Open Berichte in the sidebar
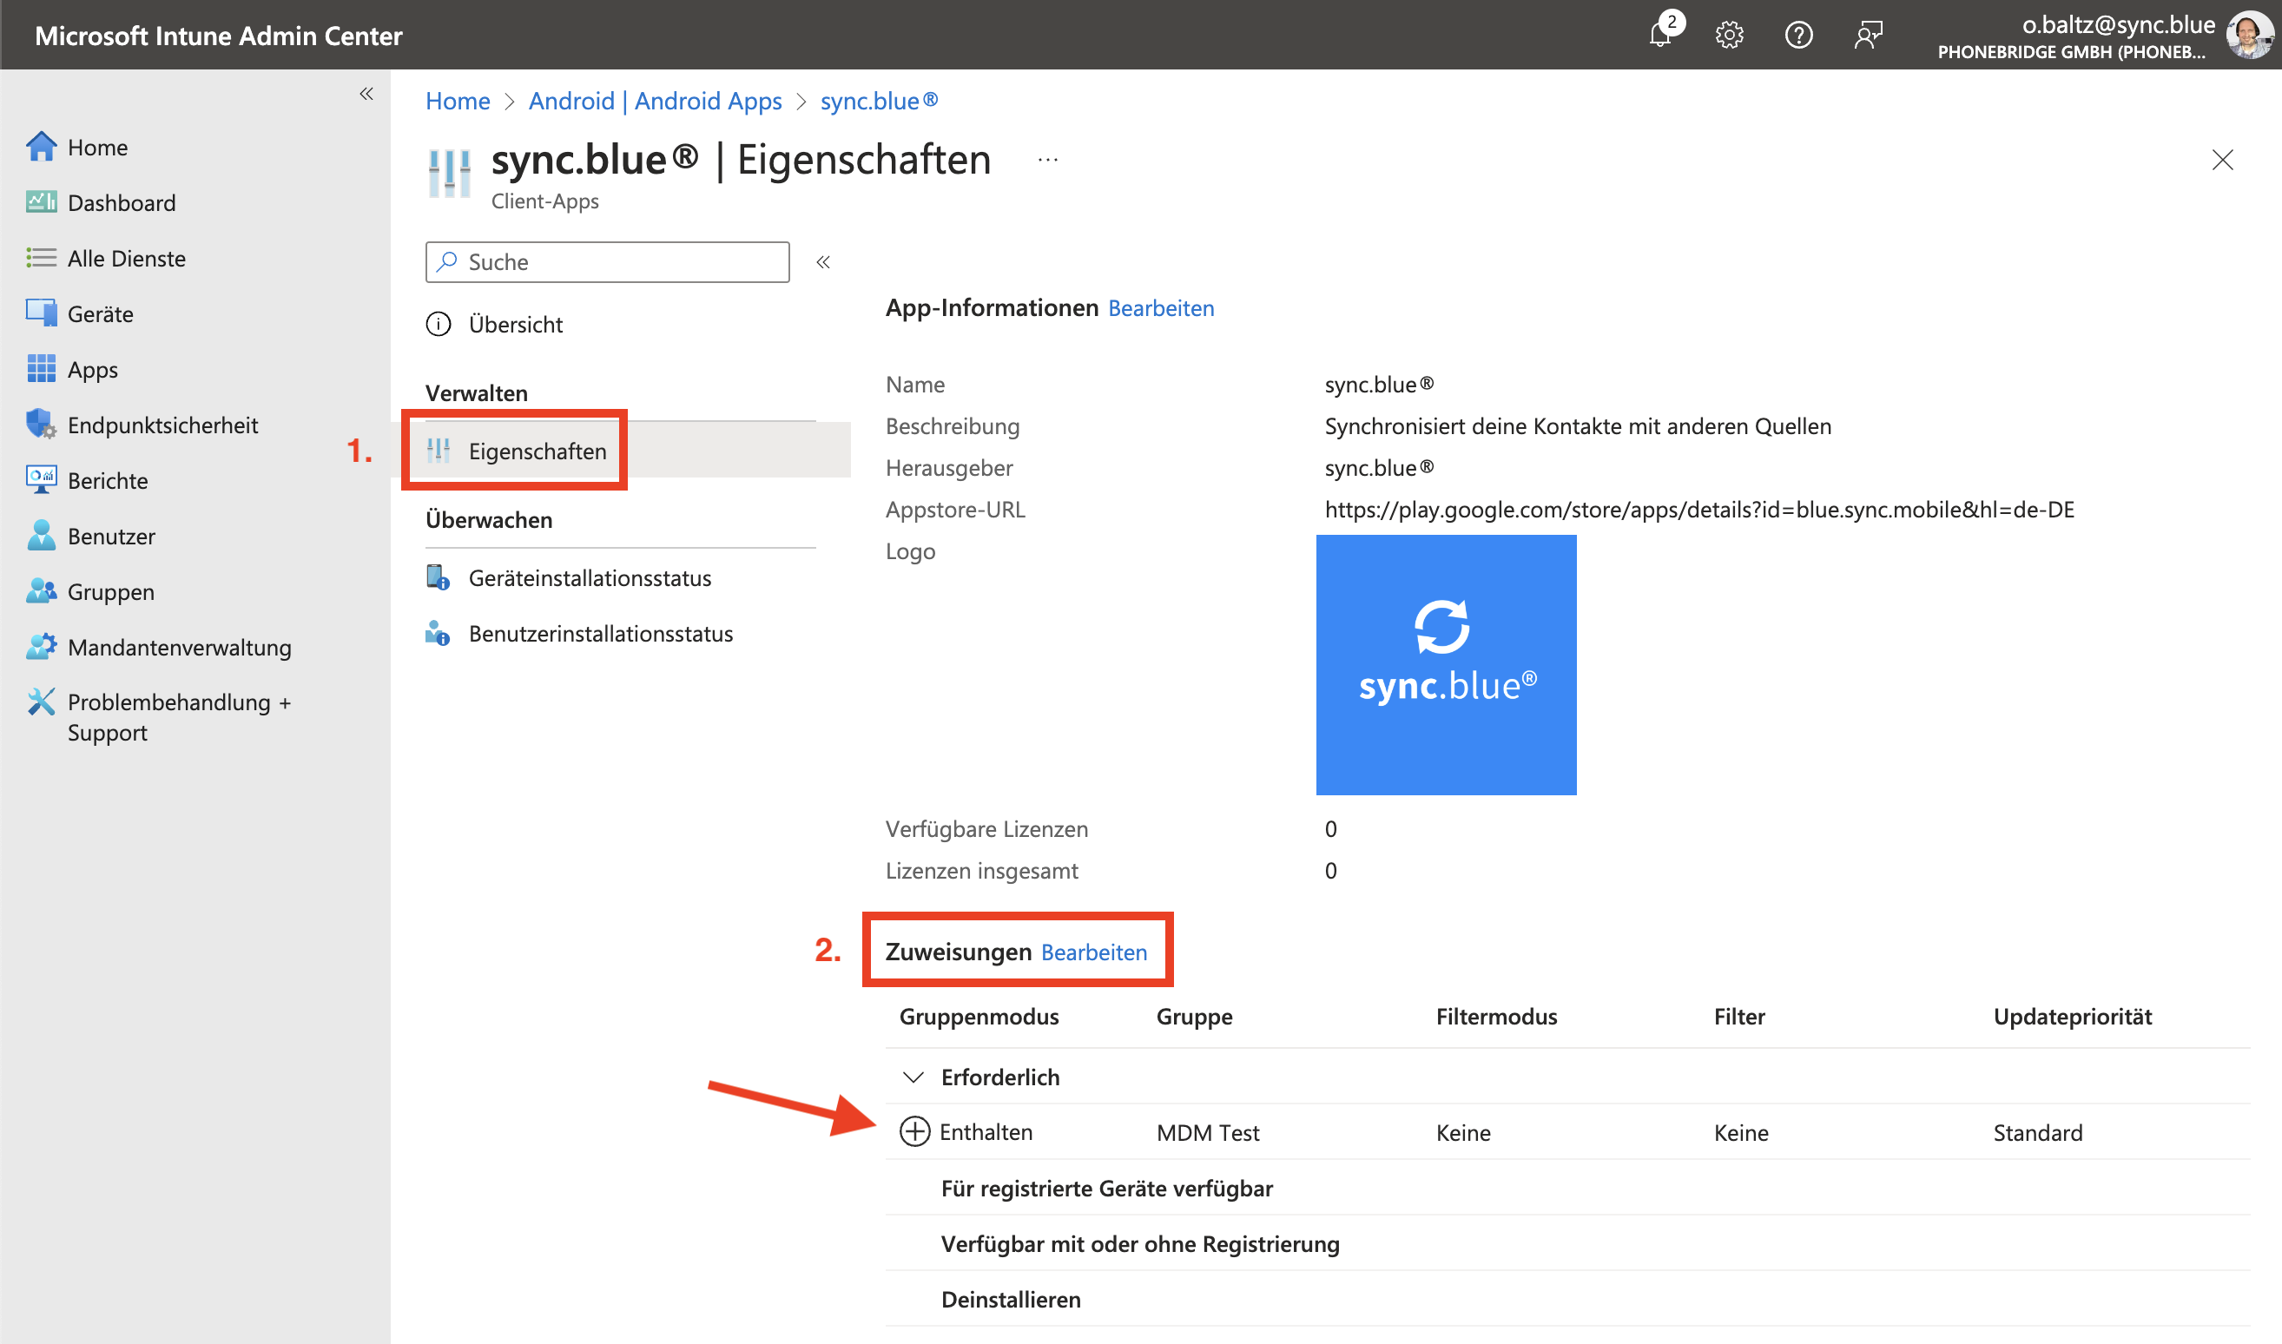This screenshot has height=1344, width=2282. click(x=108, y=480)
